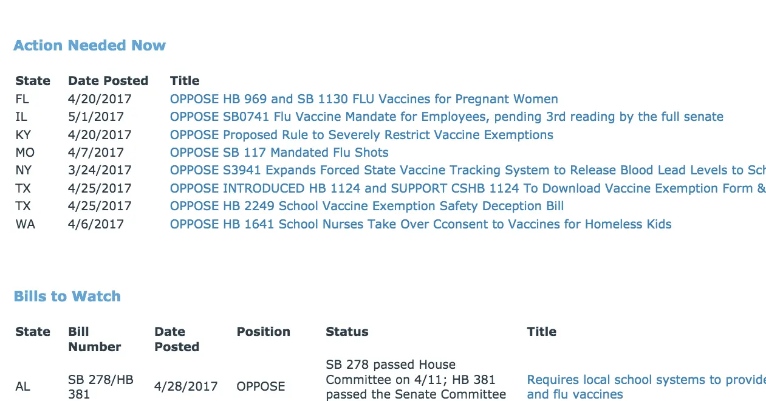The image size is (766, 401).
Task: Click the 'Title' header in Bills to Watch
Action: [541, 332]
